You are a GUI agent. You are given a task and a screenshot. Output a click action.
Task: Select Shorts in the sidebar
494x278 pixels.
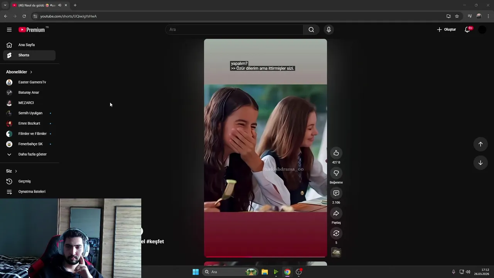[29, 55]
